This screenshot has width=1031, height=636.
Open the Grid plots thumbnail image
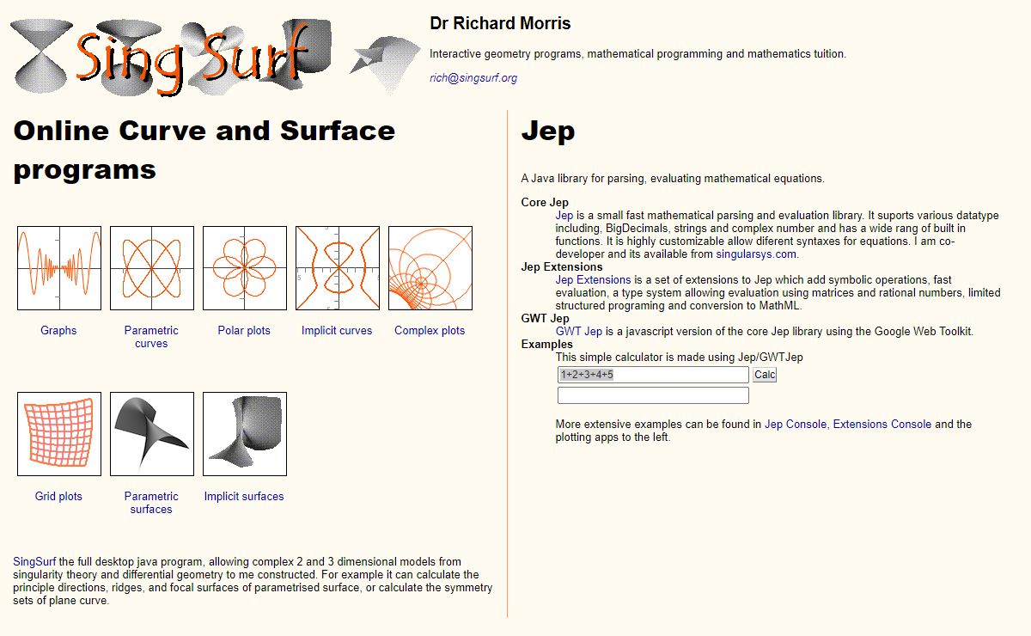pos(59,434)
